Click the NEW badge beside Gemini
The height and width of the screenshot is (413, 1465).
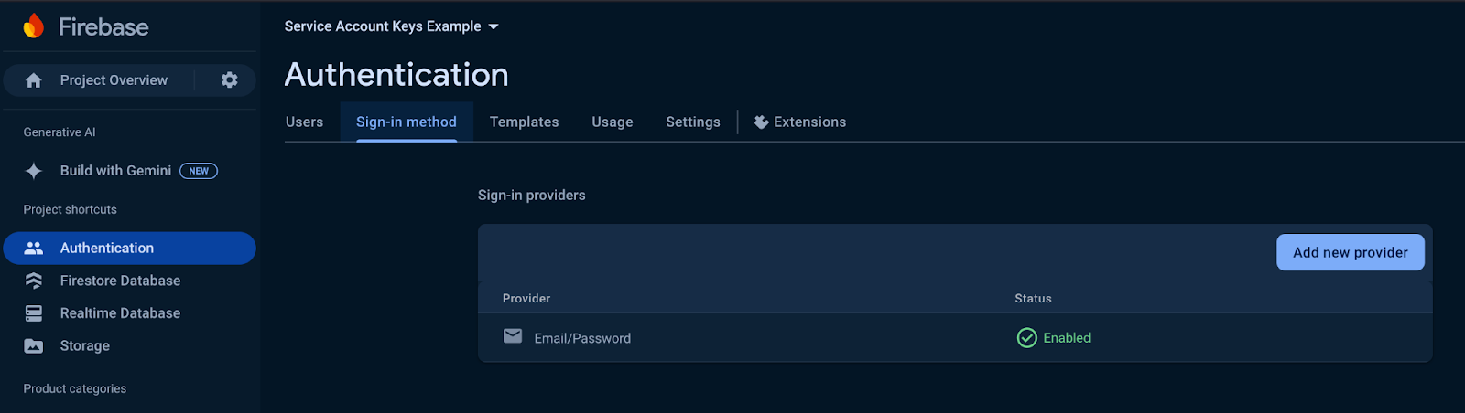[x=199, y=171]
